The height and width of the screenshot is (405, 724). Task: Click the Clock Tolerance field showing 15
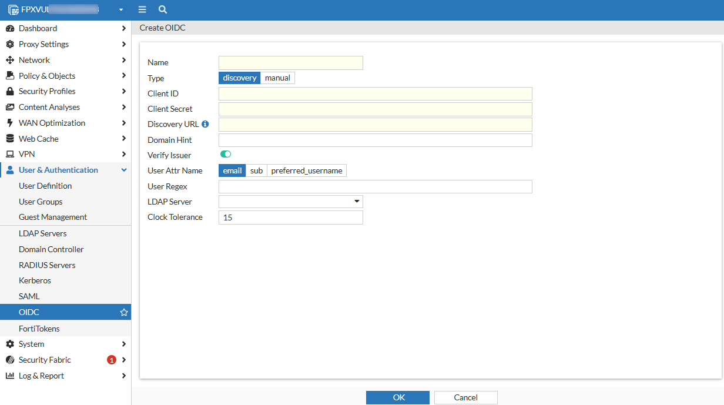click(291, 217)
